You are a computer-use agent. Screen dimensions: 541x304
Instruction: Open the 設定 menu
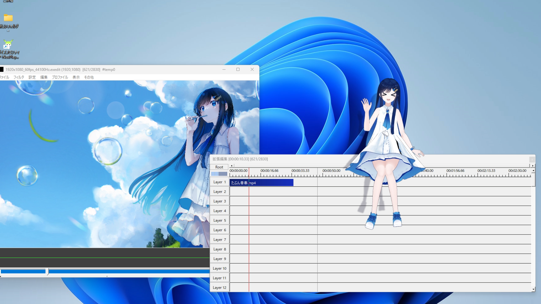(32, 77)
